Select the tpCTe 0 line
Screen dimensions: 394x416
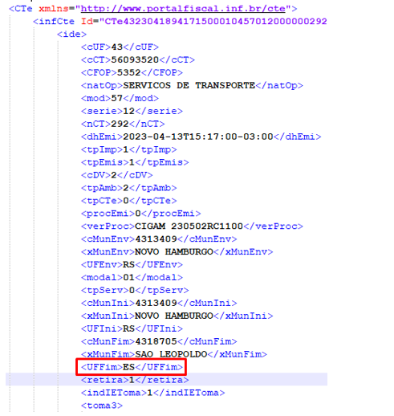[x=129, y=201]
